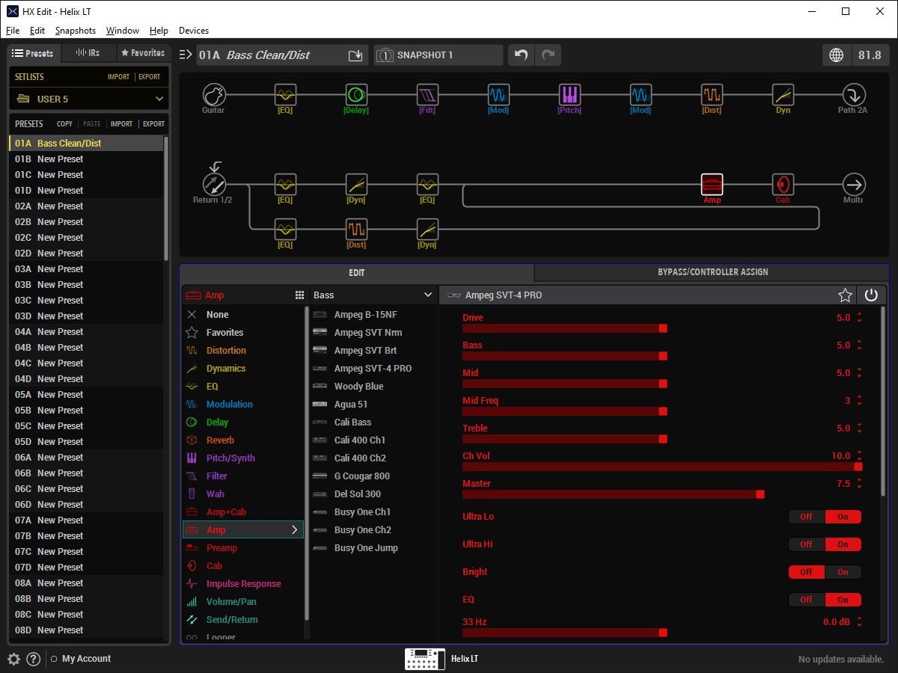898x673 pixels.
Task: Open the File menu
Action: tap(13, 31)
